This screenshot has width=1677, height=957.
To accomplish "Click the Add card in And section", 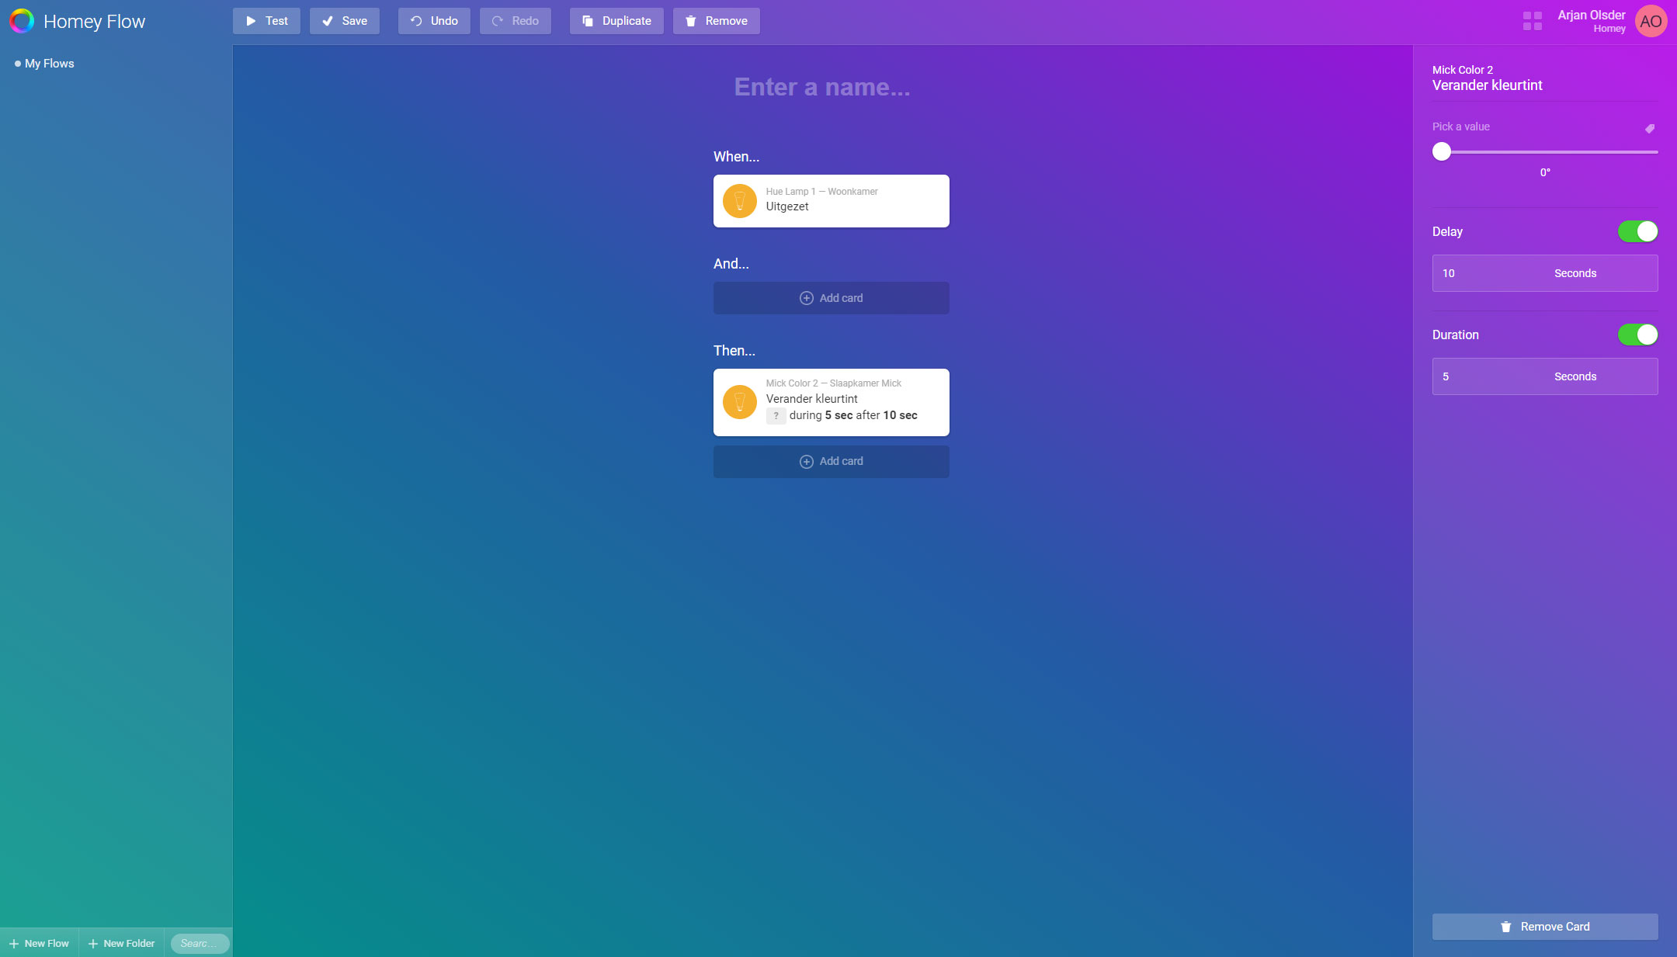I will pos(831,297).
